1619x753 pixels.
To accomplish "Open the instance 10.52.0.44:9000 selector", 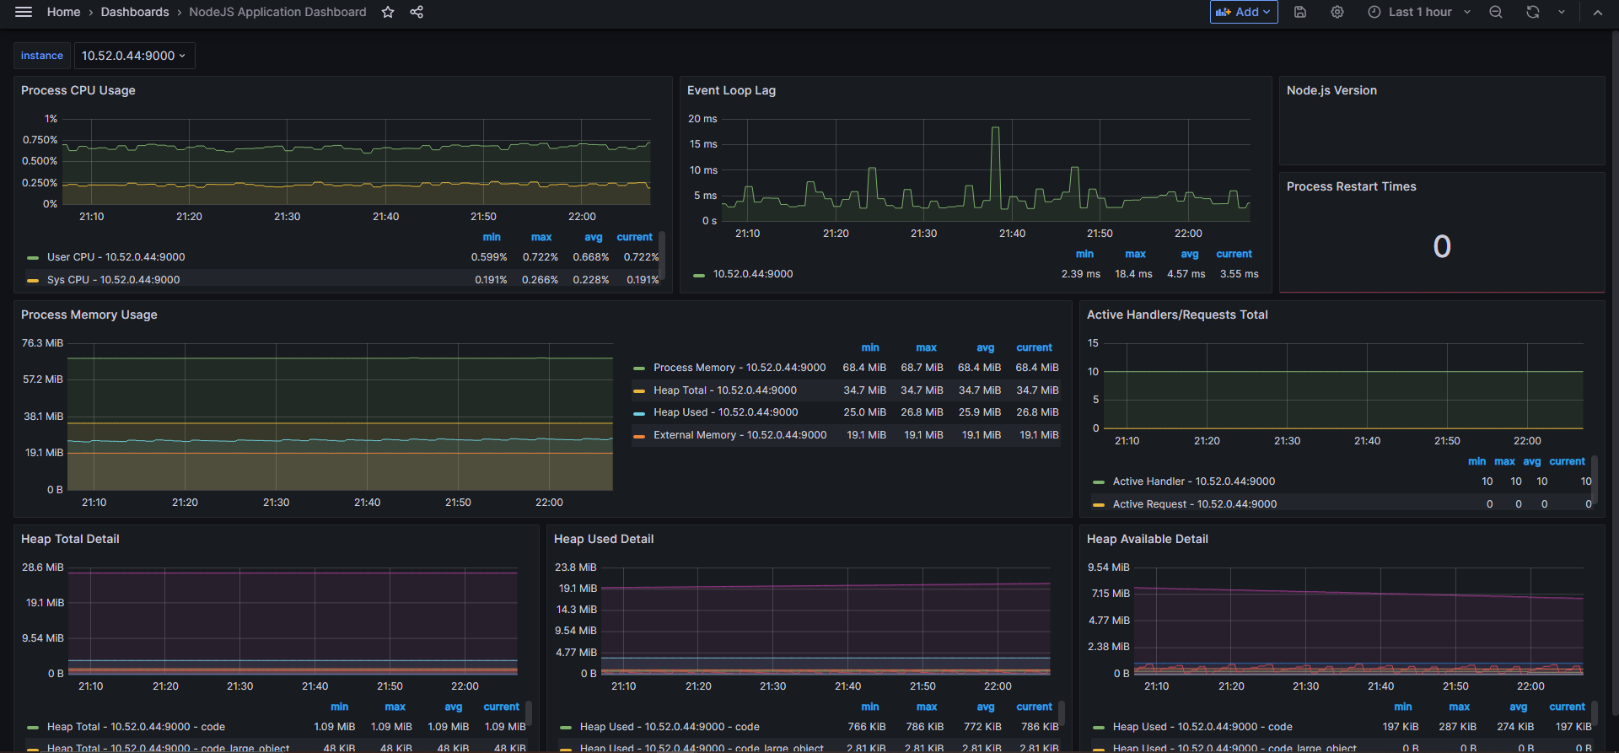I will click(x=134, y=56).
